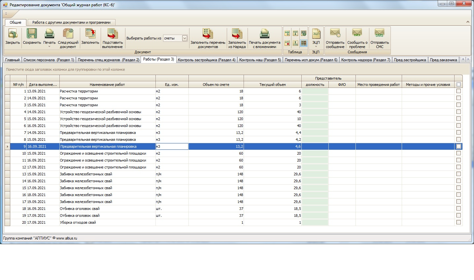This screenshot has width=474, height=280.
Task: Open the Выбирать работы из dropdown
Action: (x=185, y=38)
